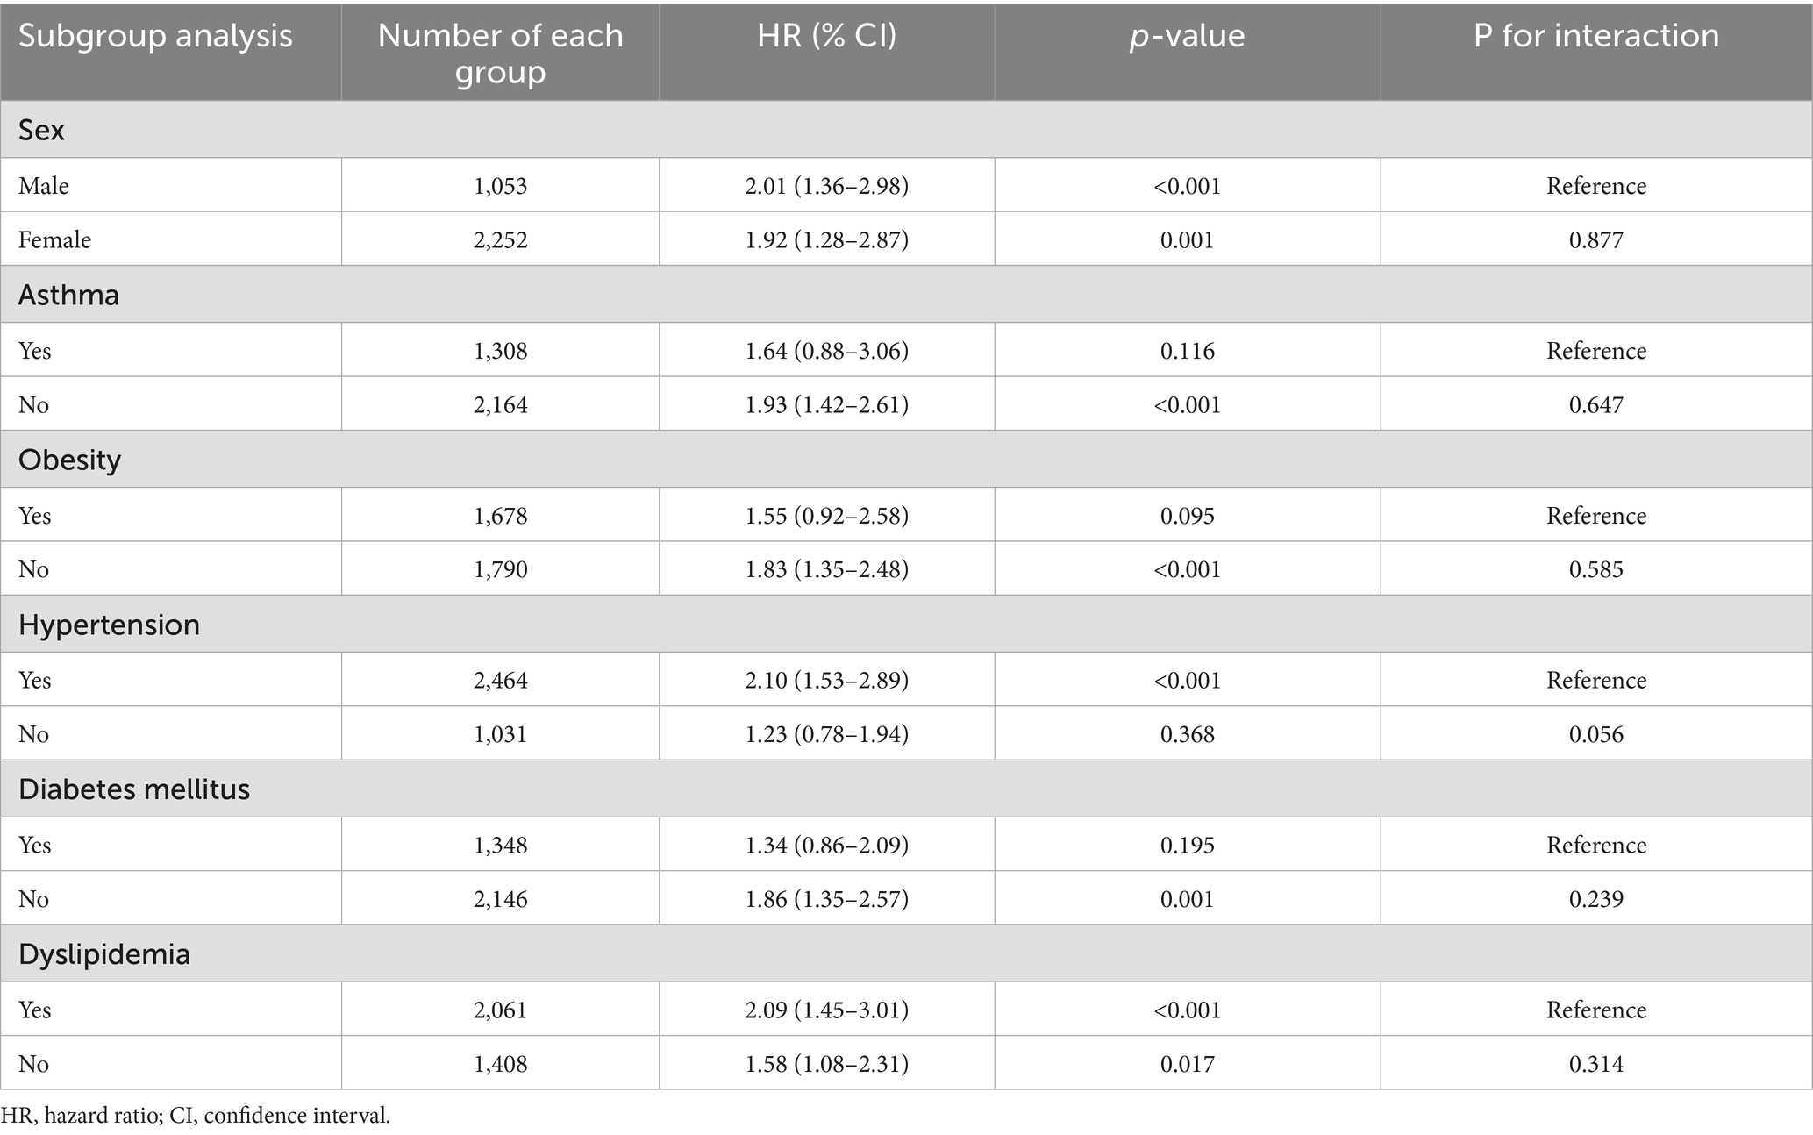Click the 1.23 (0.78–1.94) hazard ratio cell
1813x1135 pixels.
826,734
